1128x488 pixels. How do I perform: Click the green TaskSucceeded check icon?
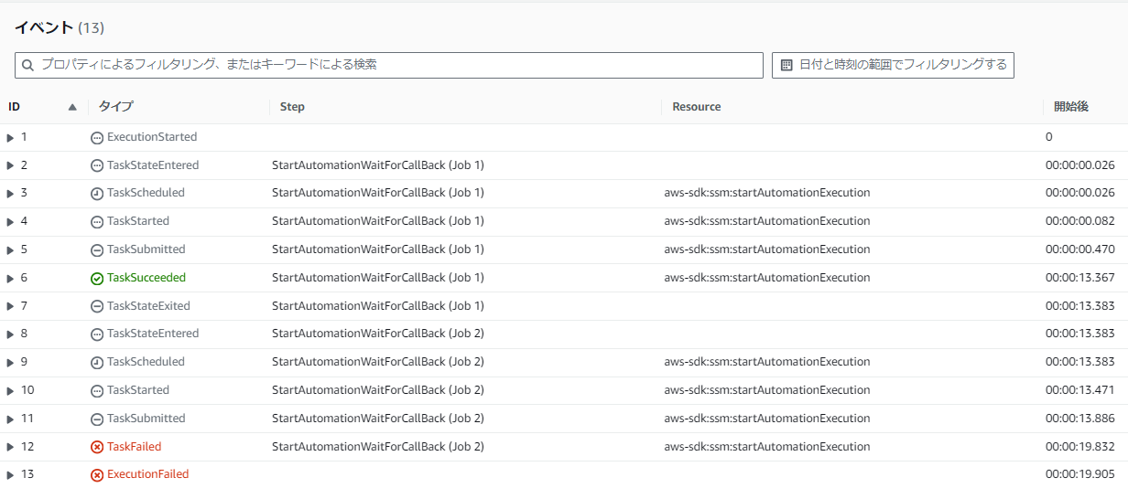[x=97, y=279]
